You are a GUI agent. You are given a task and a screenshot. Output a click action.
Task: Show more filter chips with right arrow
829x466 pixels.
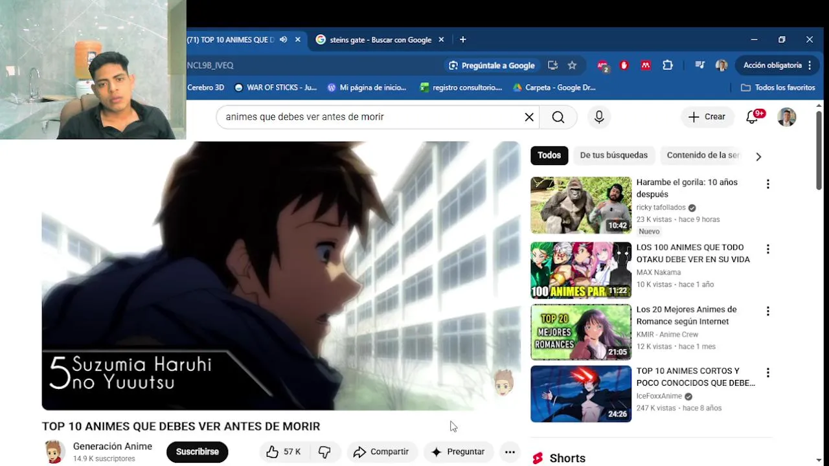[758, 157]
